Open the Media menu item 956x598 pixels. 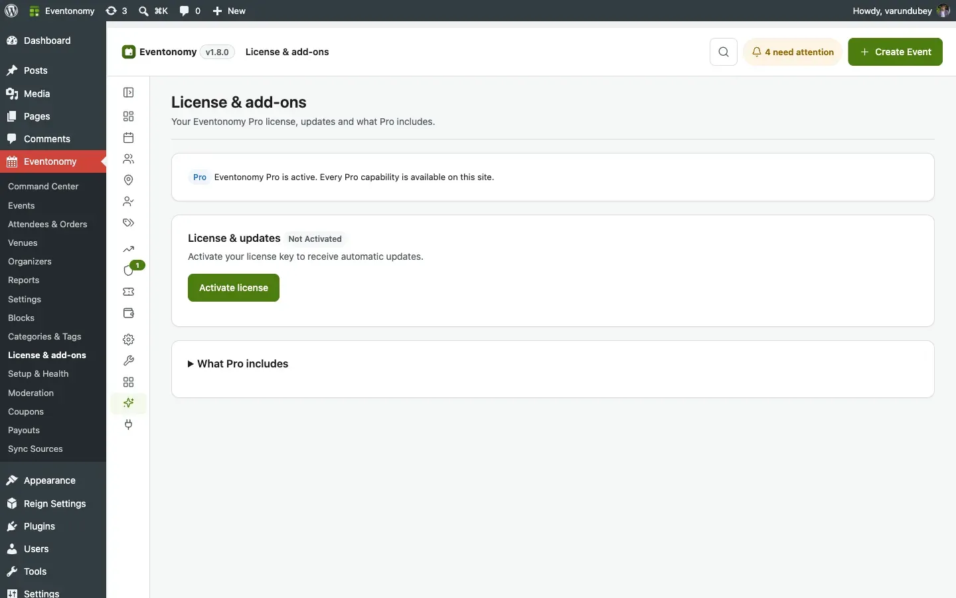(53, 94)
